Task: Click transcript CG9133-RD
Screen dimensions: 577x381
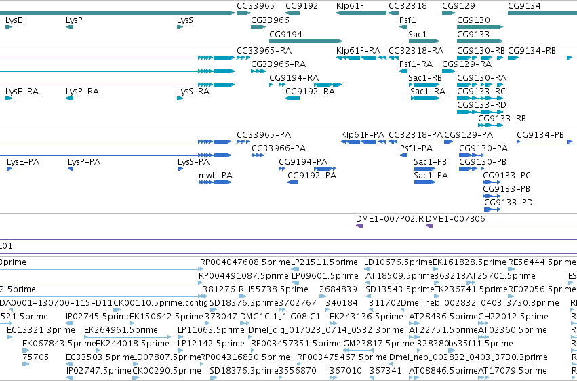Action: pos(481,105)
